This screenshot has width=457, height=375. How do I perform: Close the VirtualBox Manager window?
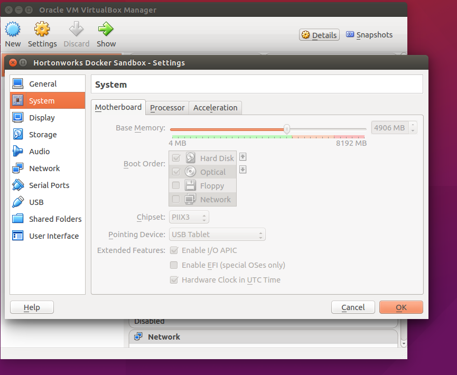point(9,10)
